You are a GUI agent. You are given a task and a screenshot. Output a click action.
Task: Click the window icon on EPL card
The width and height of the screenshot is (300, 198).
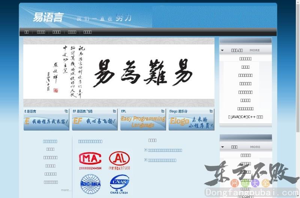tap(163, 111)
